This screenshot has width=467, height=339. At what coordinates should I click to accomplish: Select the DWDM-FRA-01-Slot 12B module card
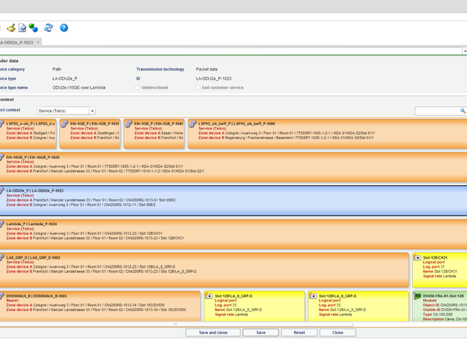[x=440, y=306]
